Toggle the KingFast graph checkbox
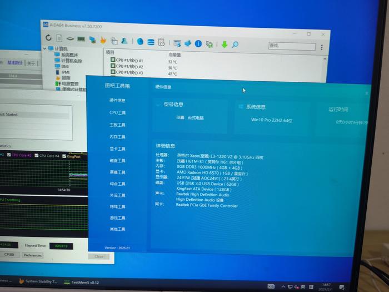This screenshot has width=389, height=292. 64,156
